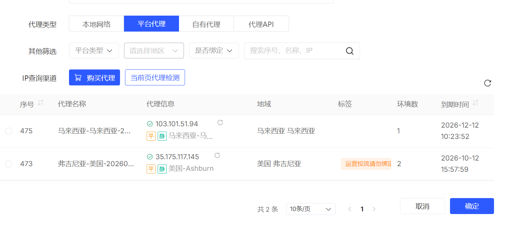Click 静 badge in row 473
The image size is (517, 225).
(162, 169)
